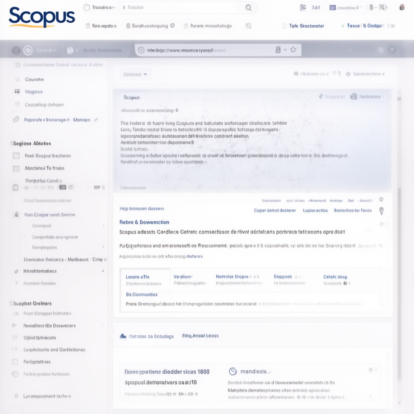
Task: Click the icon before Foctoloce in banner
Action: point(353,97)
